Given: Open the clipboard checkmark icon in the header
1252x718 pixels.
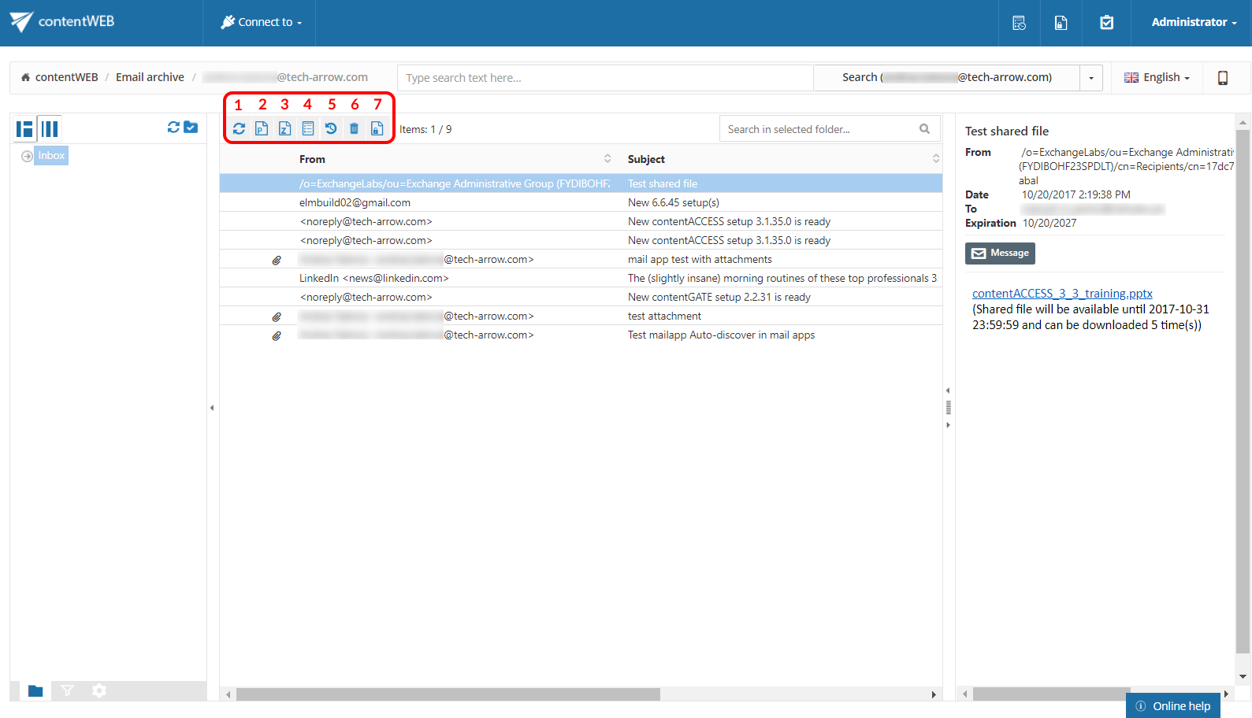Looking at the screenshot, I should [1107, 23].
